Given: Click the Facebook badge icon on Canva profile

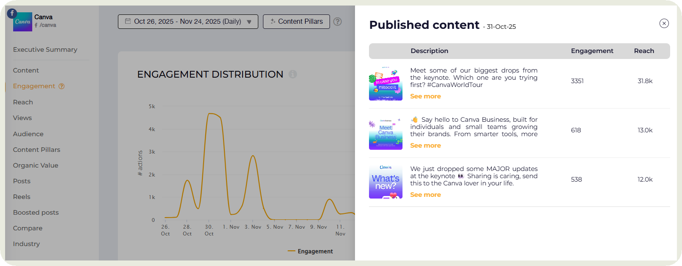Looking at the screenshot, I should (12, 13).
